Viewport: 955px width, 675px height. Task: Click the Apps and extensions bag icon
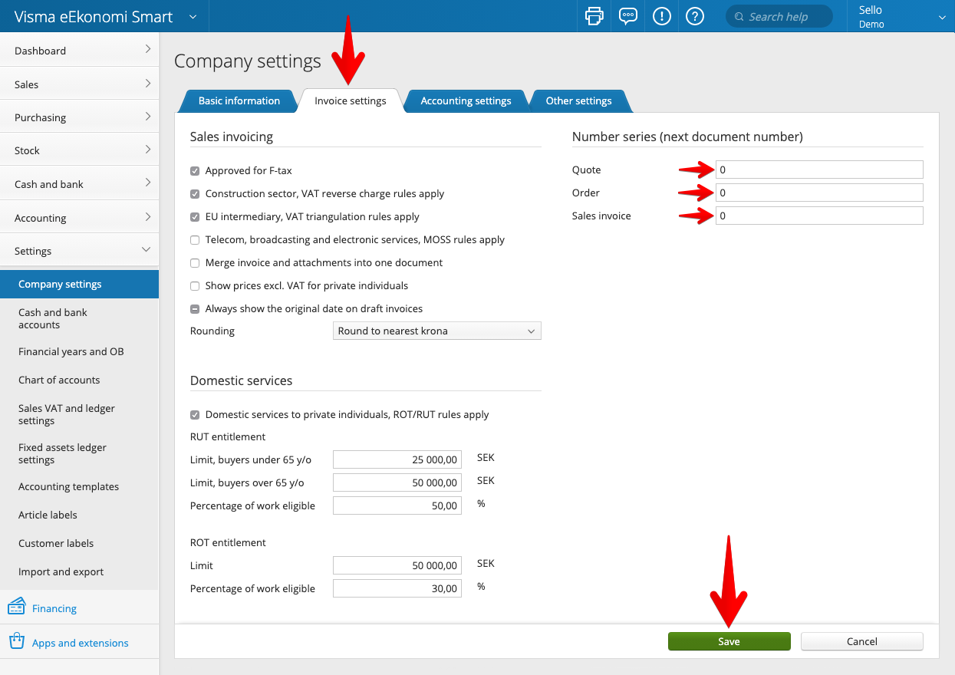pyautogui.click(x=17, y=642)
